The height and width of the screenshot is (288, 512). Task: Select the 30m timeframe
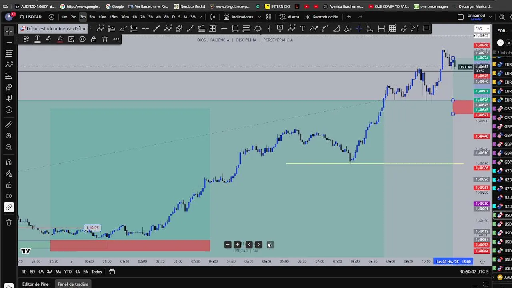(x=125, y=17)
